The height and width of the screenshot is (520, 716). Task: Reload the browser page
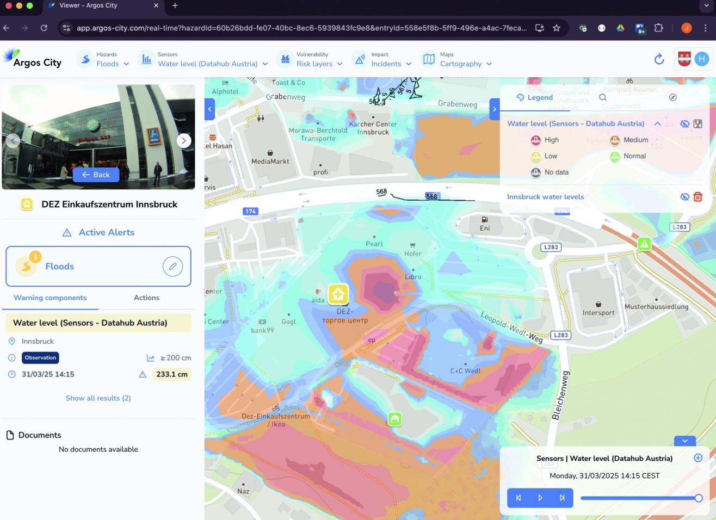point(44,28)
